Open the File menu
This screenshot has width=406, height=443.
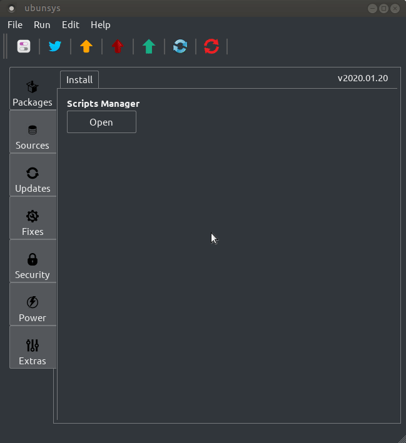tap(15, 25)
